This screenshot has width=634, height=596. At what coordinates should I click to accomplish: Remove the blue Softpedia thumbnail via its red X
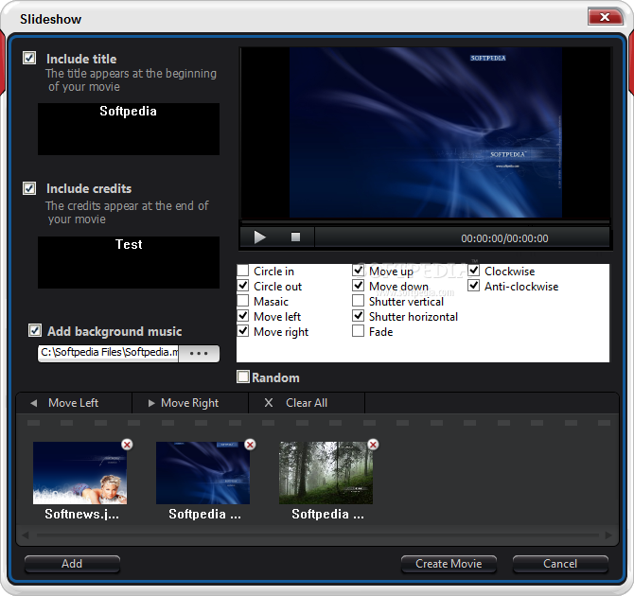[x=250, y=445]
